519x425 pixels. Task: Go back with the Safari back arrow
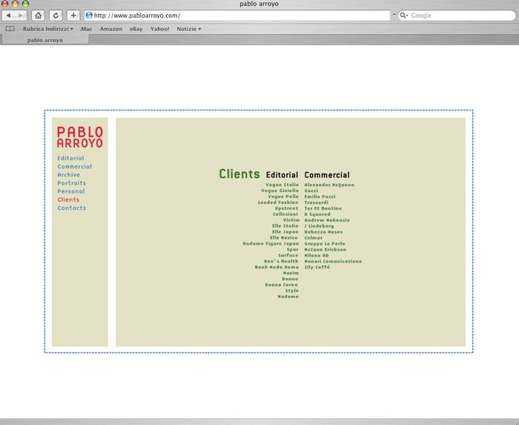pyautogui.click(x=9, y=16)
